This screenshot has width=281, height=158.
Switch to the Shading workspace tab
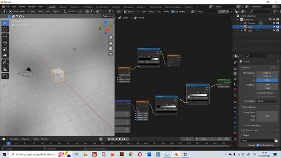116,7
